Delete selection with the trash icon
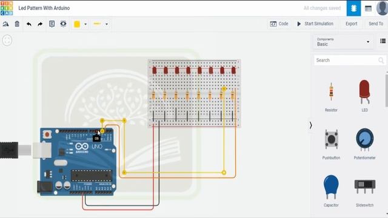 [x=17, y=24]
